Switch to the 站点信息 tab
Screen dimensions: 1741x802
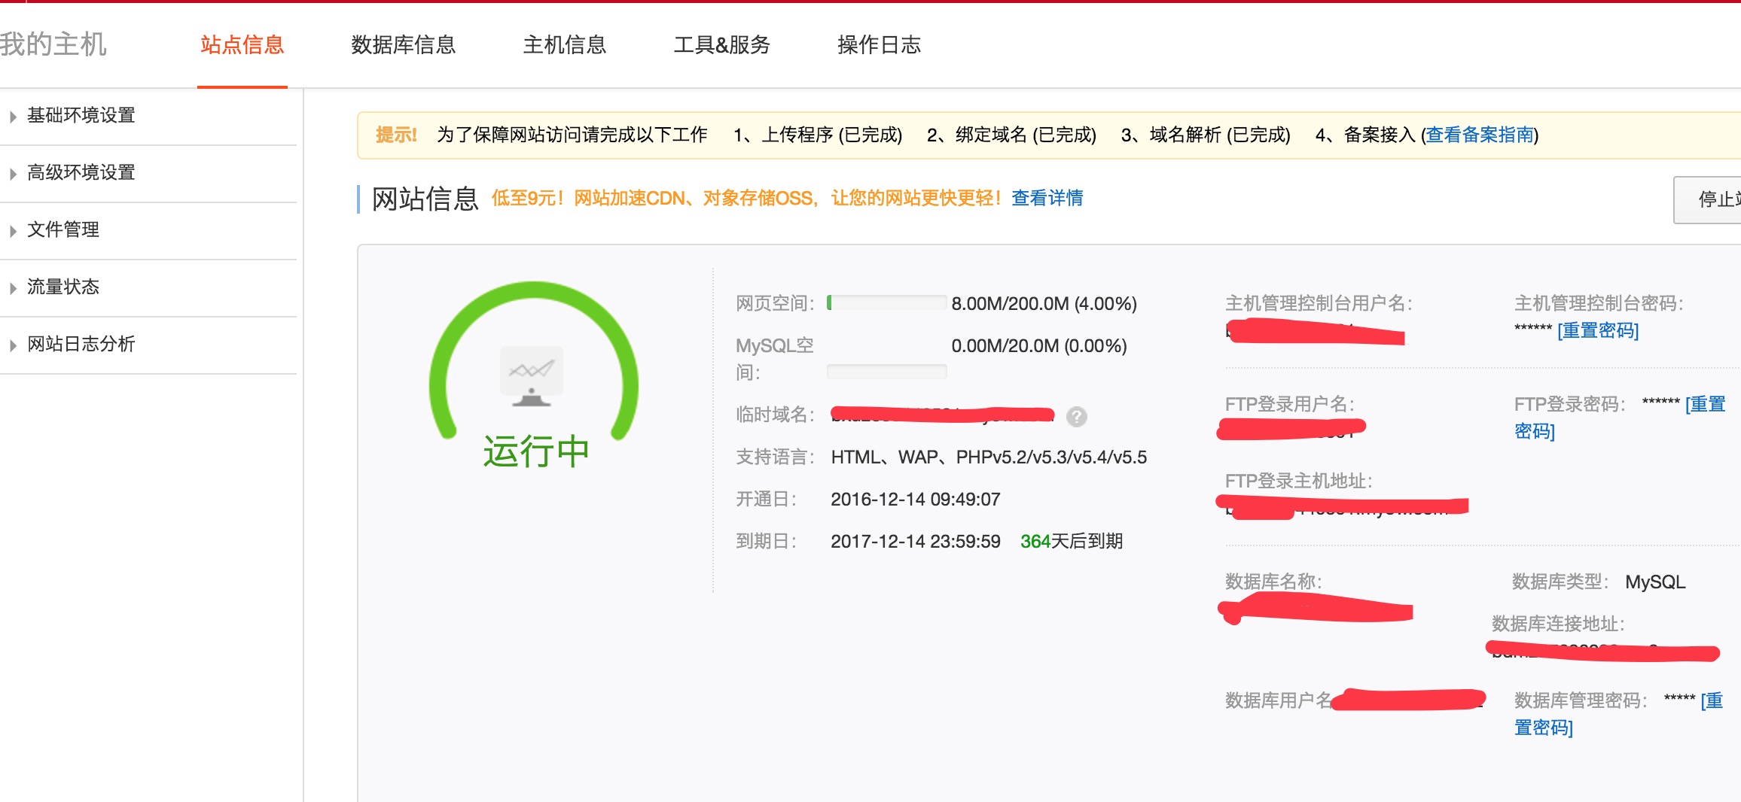(242, 45)
